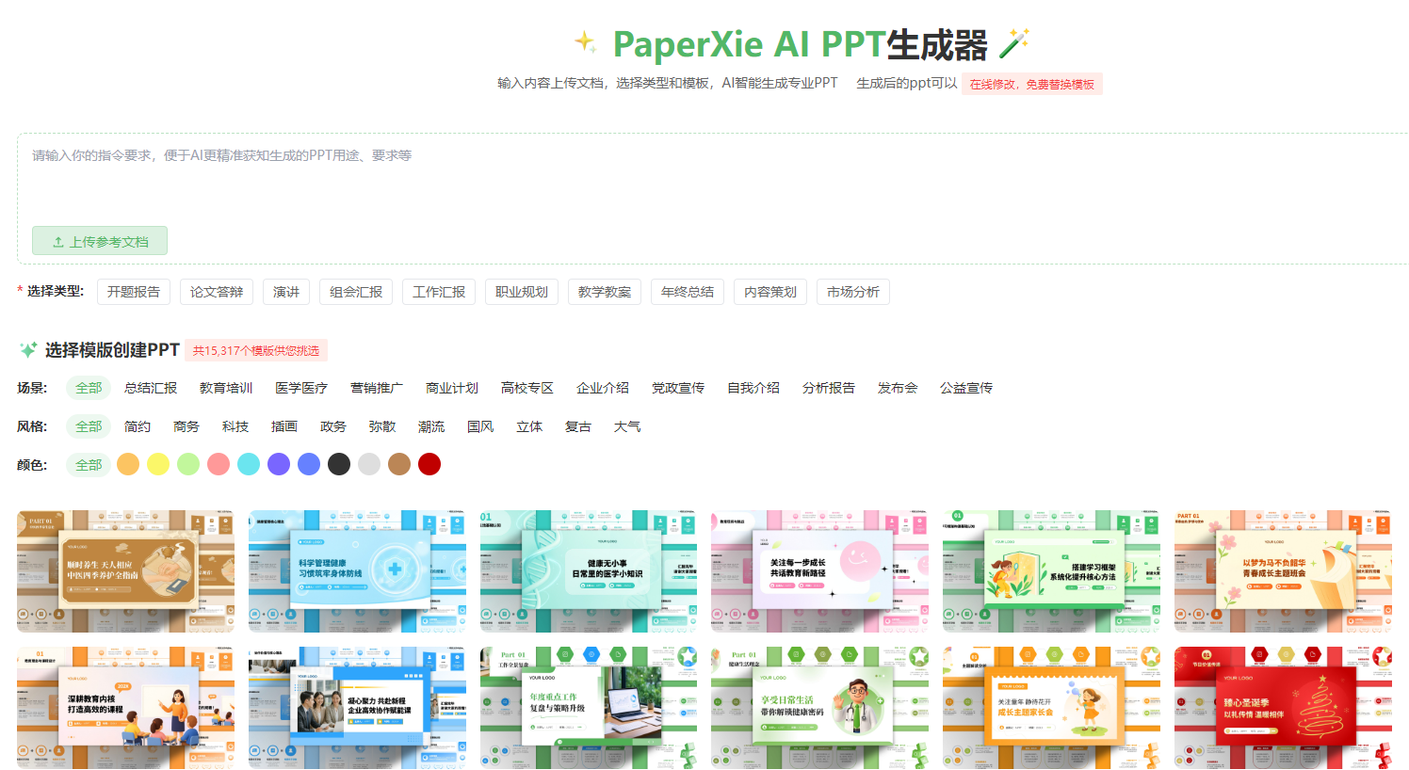Open the 凝心聚力 共赴新程 template
This screenshot has height=770, width=1409.
(358, 708)
